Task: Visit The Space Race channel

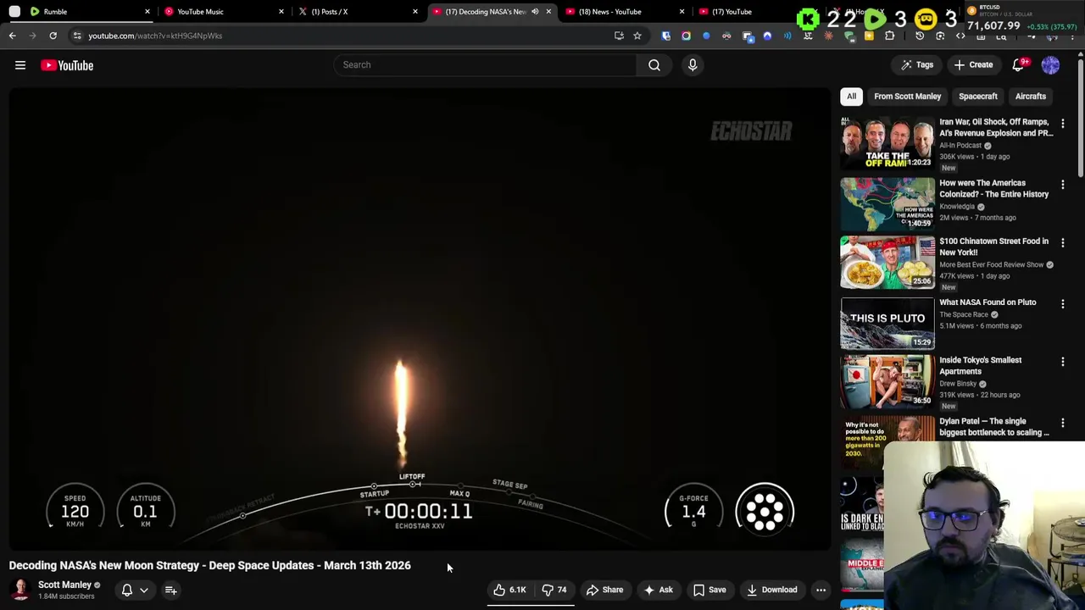Action: (964, 314)
